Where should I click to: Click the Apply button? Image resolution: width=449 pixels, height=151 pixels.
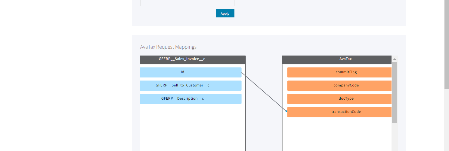tap(225, 13)
